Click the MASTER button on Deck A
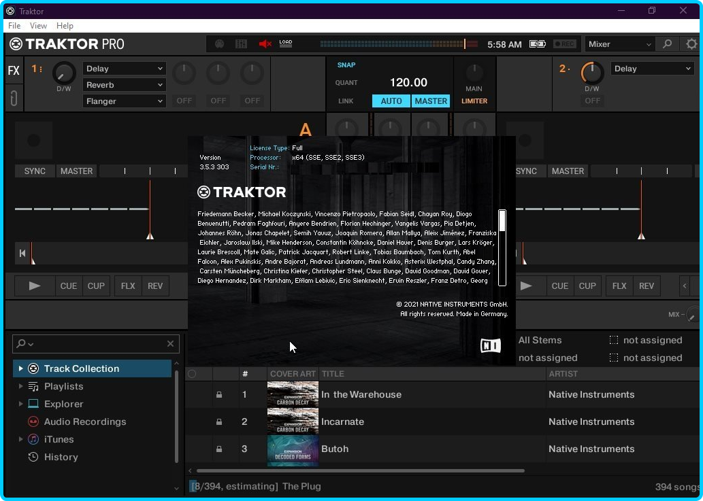This screenshot has width=703, height=501. point(77,171)
